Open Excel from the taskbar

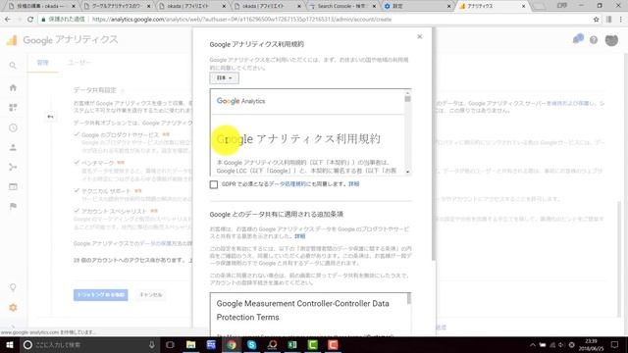292,344
